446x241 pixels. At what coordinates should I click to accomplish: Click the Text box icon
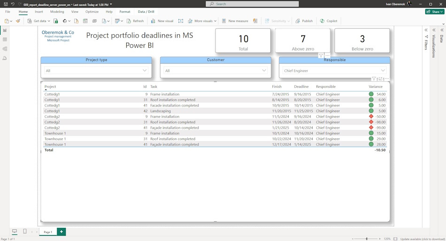tap(181, 21)
